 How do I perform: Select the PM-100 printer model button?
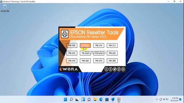(72, 45)
